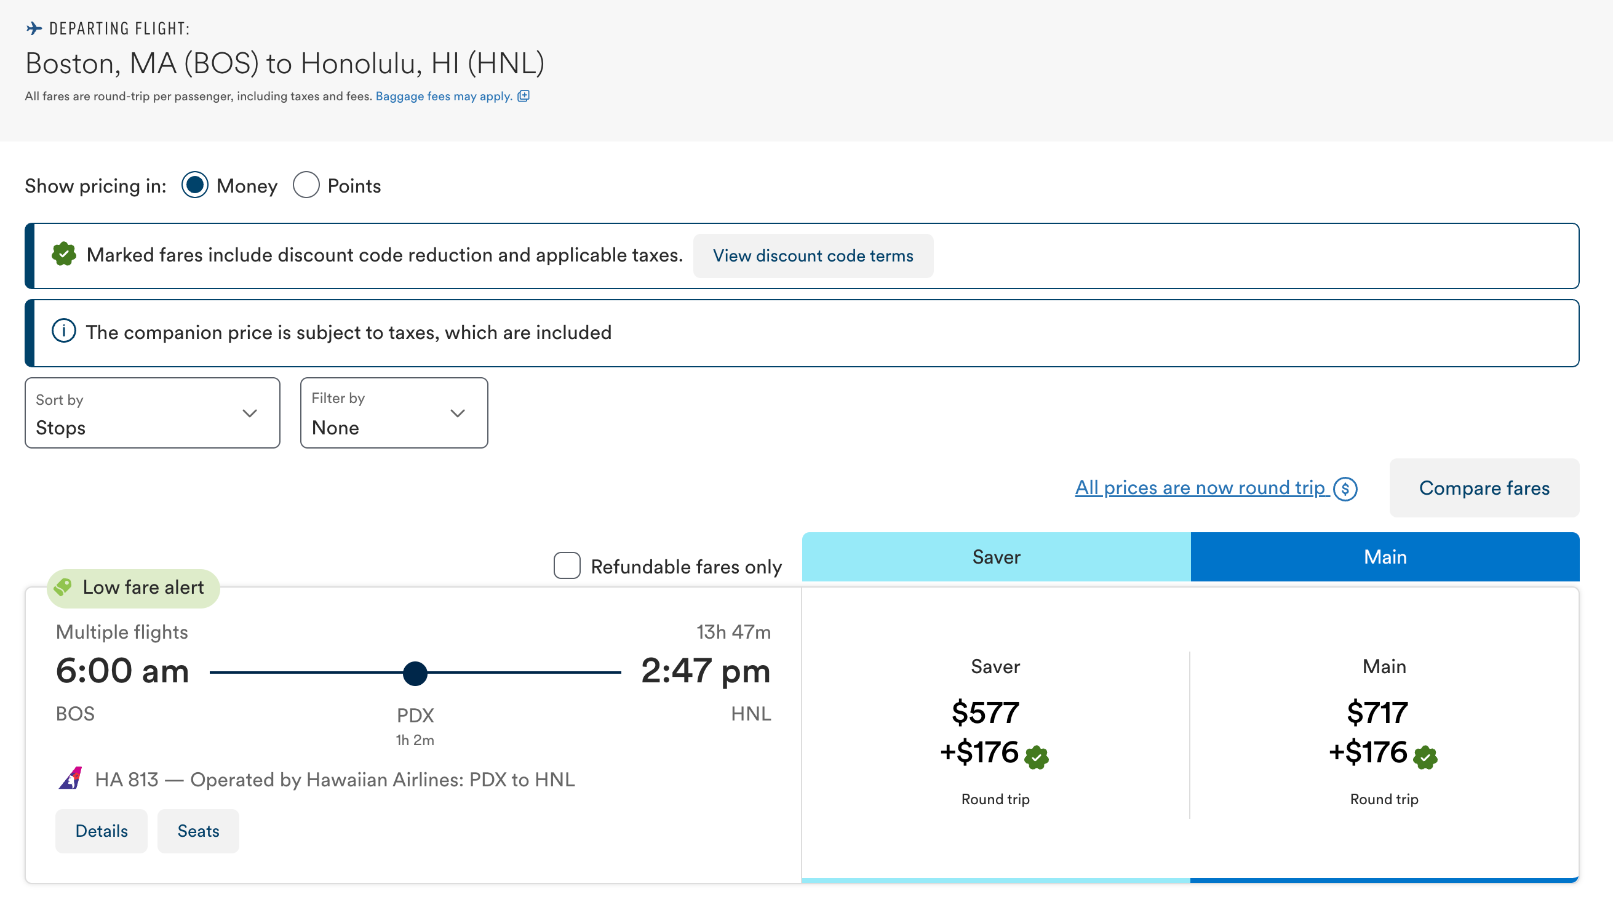This screenshot has height=902, width=1613.
Task: Click View discount code terms button
Action: point(813,256)
